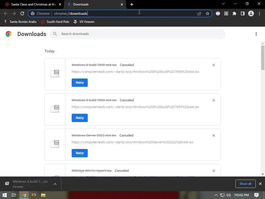Close the Downloads tab
The image size is (265, 199).
click(x=122, y=4)
